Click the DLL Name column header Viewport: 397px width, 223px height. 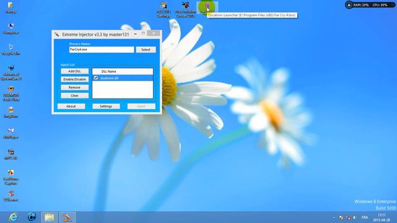(123, 72)
